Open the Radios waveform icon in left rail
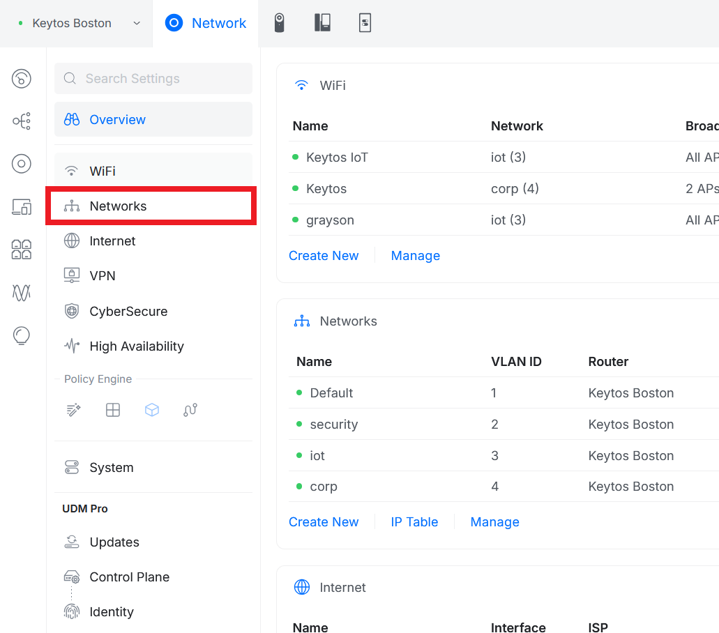This screenshot has height=633, width=719. (x=22, y=292)
